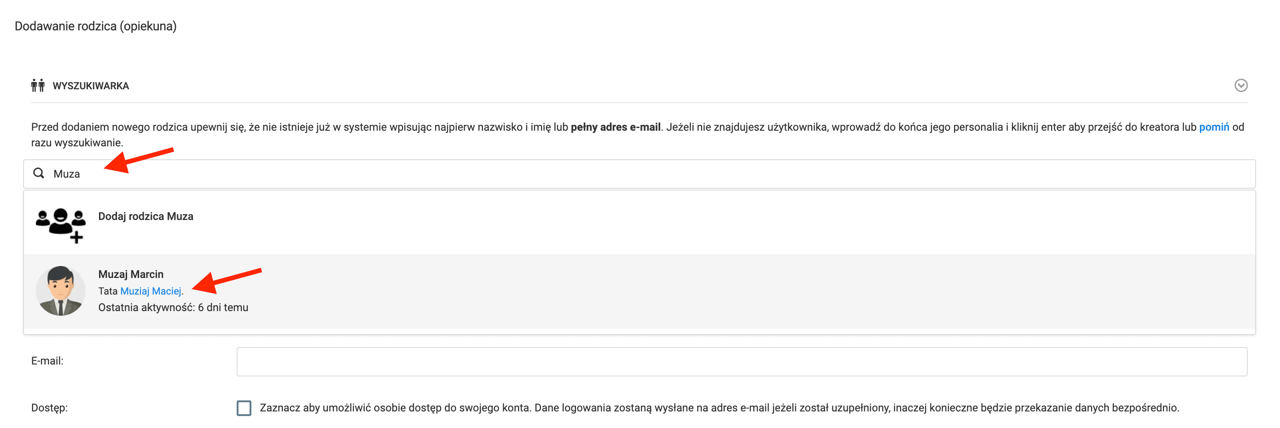The width and height of the screenshot is (1280, 428).
Task: Click the "Tata" relation text in result
Action: pos(107,291)
